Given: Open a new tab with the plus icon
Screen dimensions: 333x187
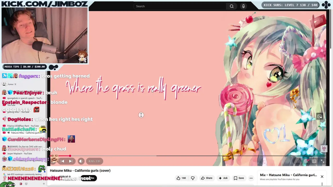Looking at the screenshot, I should point(44,184).
